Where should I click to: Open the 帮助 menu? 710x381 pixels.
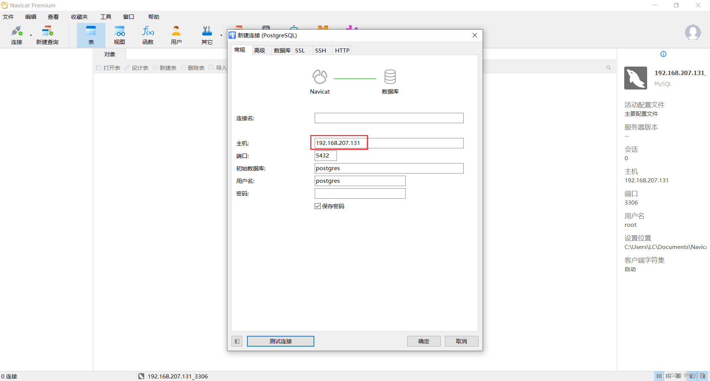[x=154, y=17]
